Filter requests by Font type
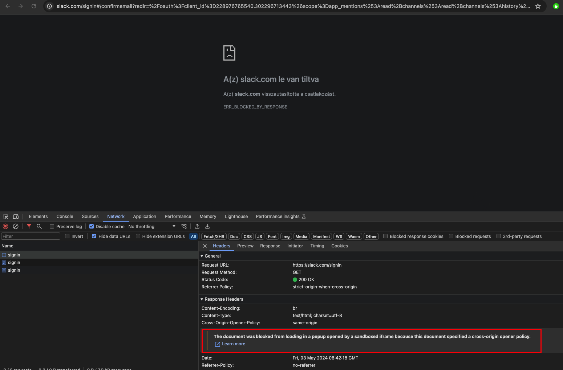This screenshot has width=563, height=370. (x=272, y=237)
